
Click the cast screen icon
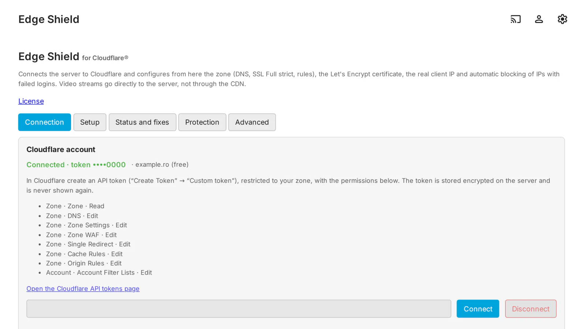[x=515, y=19]
